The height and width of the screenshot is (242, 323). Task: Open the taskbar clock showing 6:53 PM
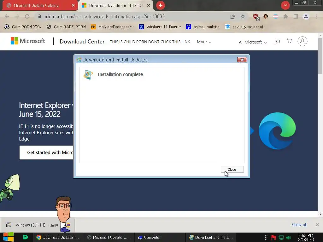click(x=306, y=237)
